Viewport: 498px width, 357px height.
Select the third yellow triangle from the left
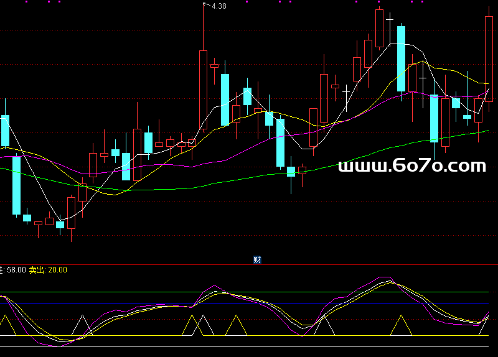coord(235,326)
